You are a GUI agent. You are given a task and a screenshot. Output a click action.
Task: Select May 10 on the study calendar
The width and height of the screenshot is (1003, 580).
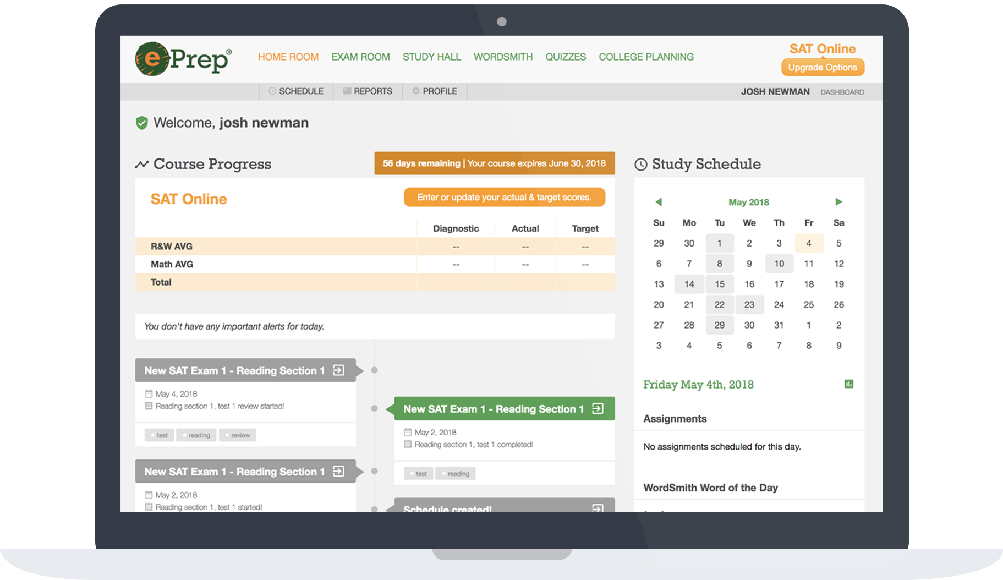[779, 264]
